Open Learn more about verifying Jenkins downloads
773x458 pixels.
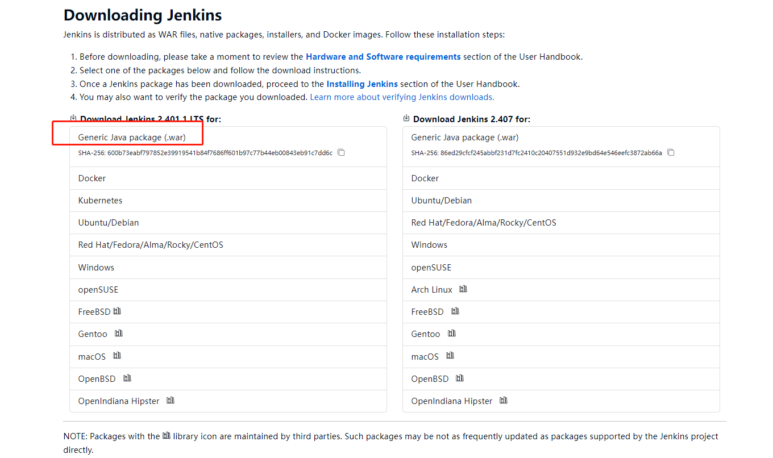(x=402, y=97)
